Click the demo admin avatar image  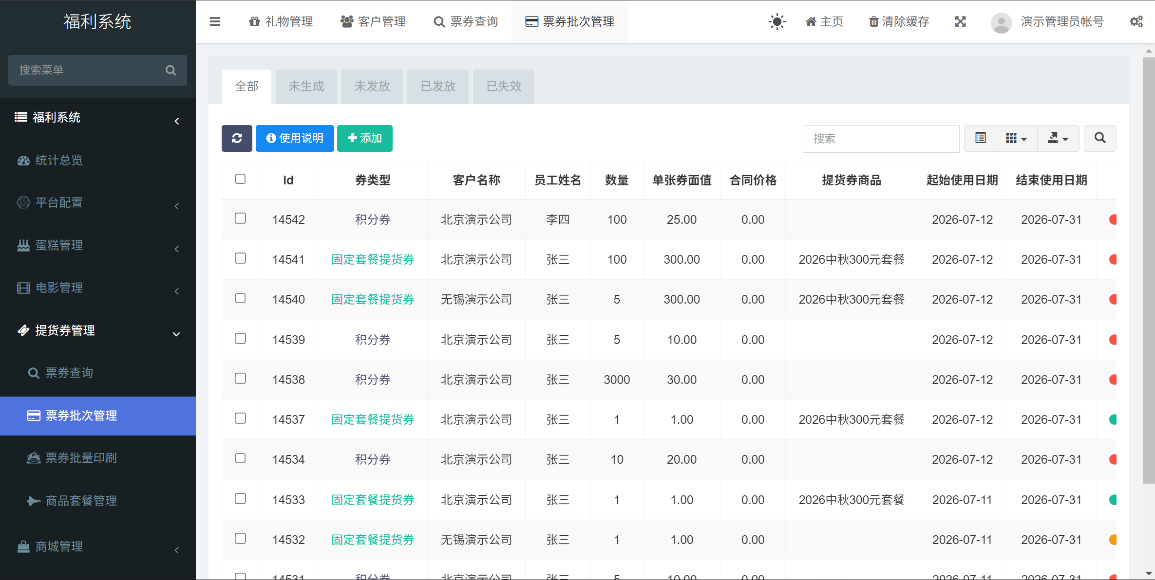tap(1001, 22)
